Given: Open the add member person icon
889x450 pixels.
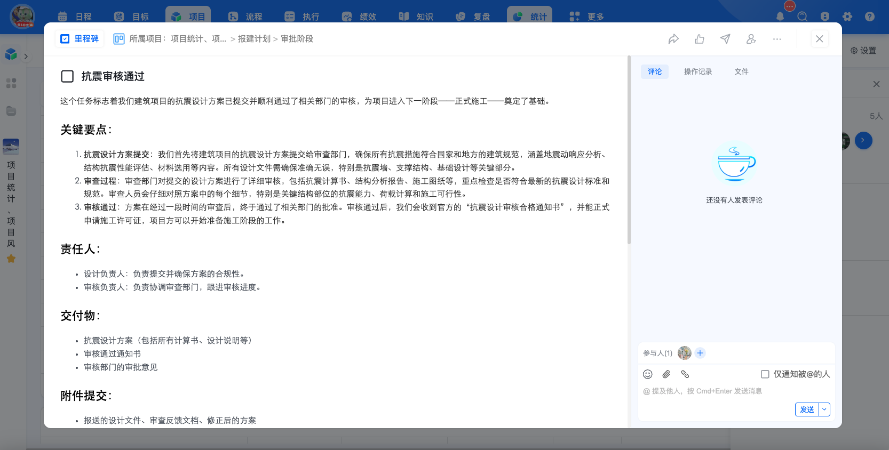Looking at the screenshot, I should tap(751, 39).
